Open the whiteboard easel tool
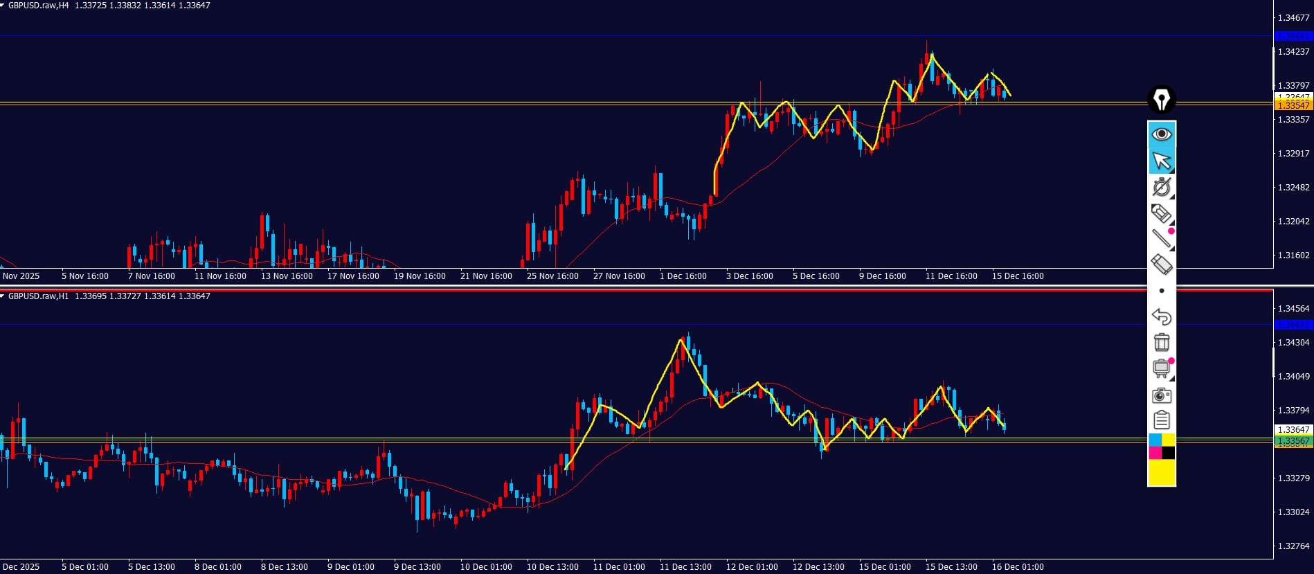The width and height of the screenshot is (1314, 574). [x=1161, y=368]
